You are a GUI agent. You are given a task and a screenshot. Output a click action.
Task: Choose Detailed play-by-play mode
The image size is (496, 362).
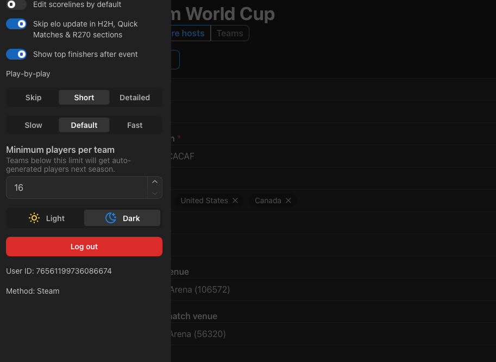135,98
